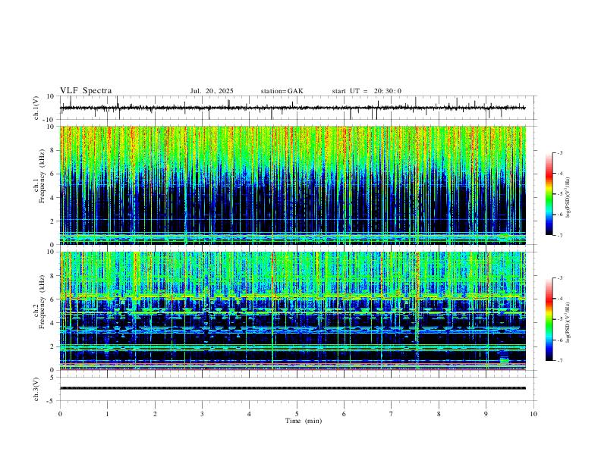Click the "0" tick on Time axis
This screenshot has height=464, width=601.
[x=60, y=414]
